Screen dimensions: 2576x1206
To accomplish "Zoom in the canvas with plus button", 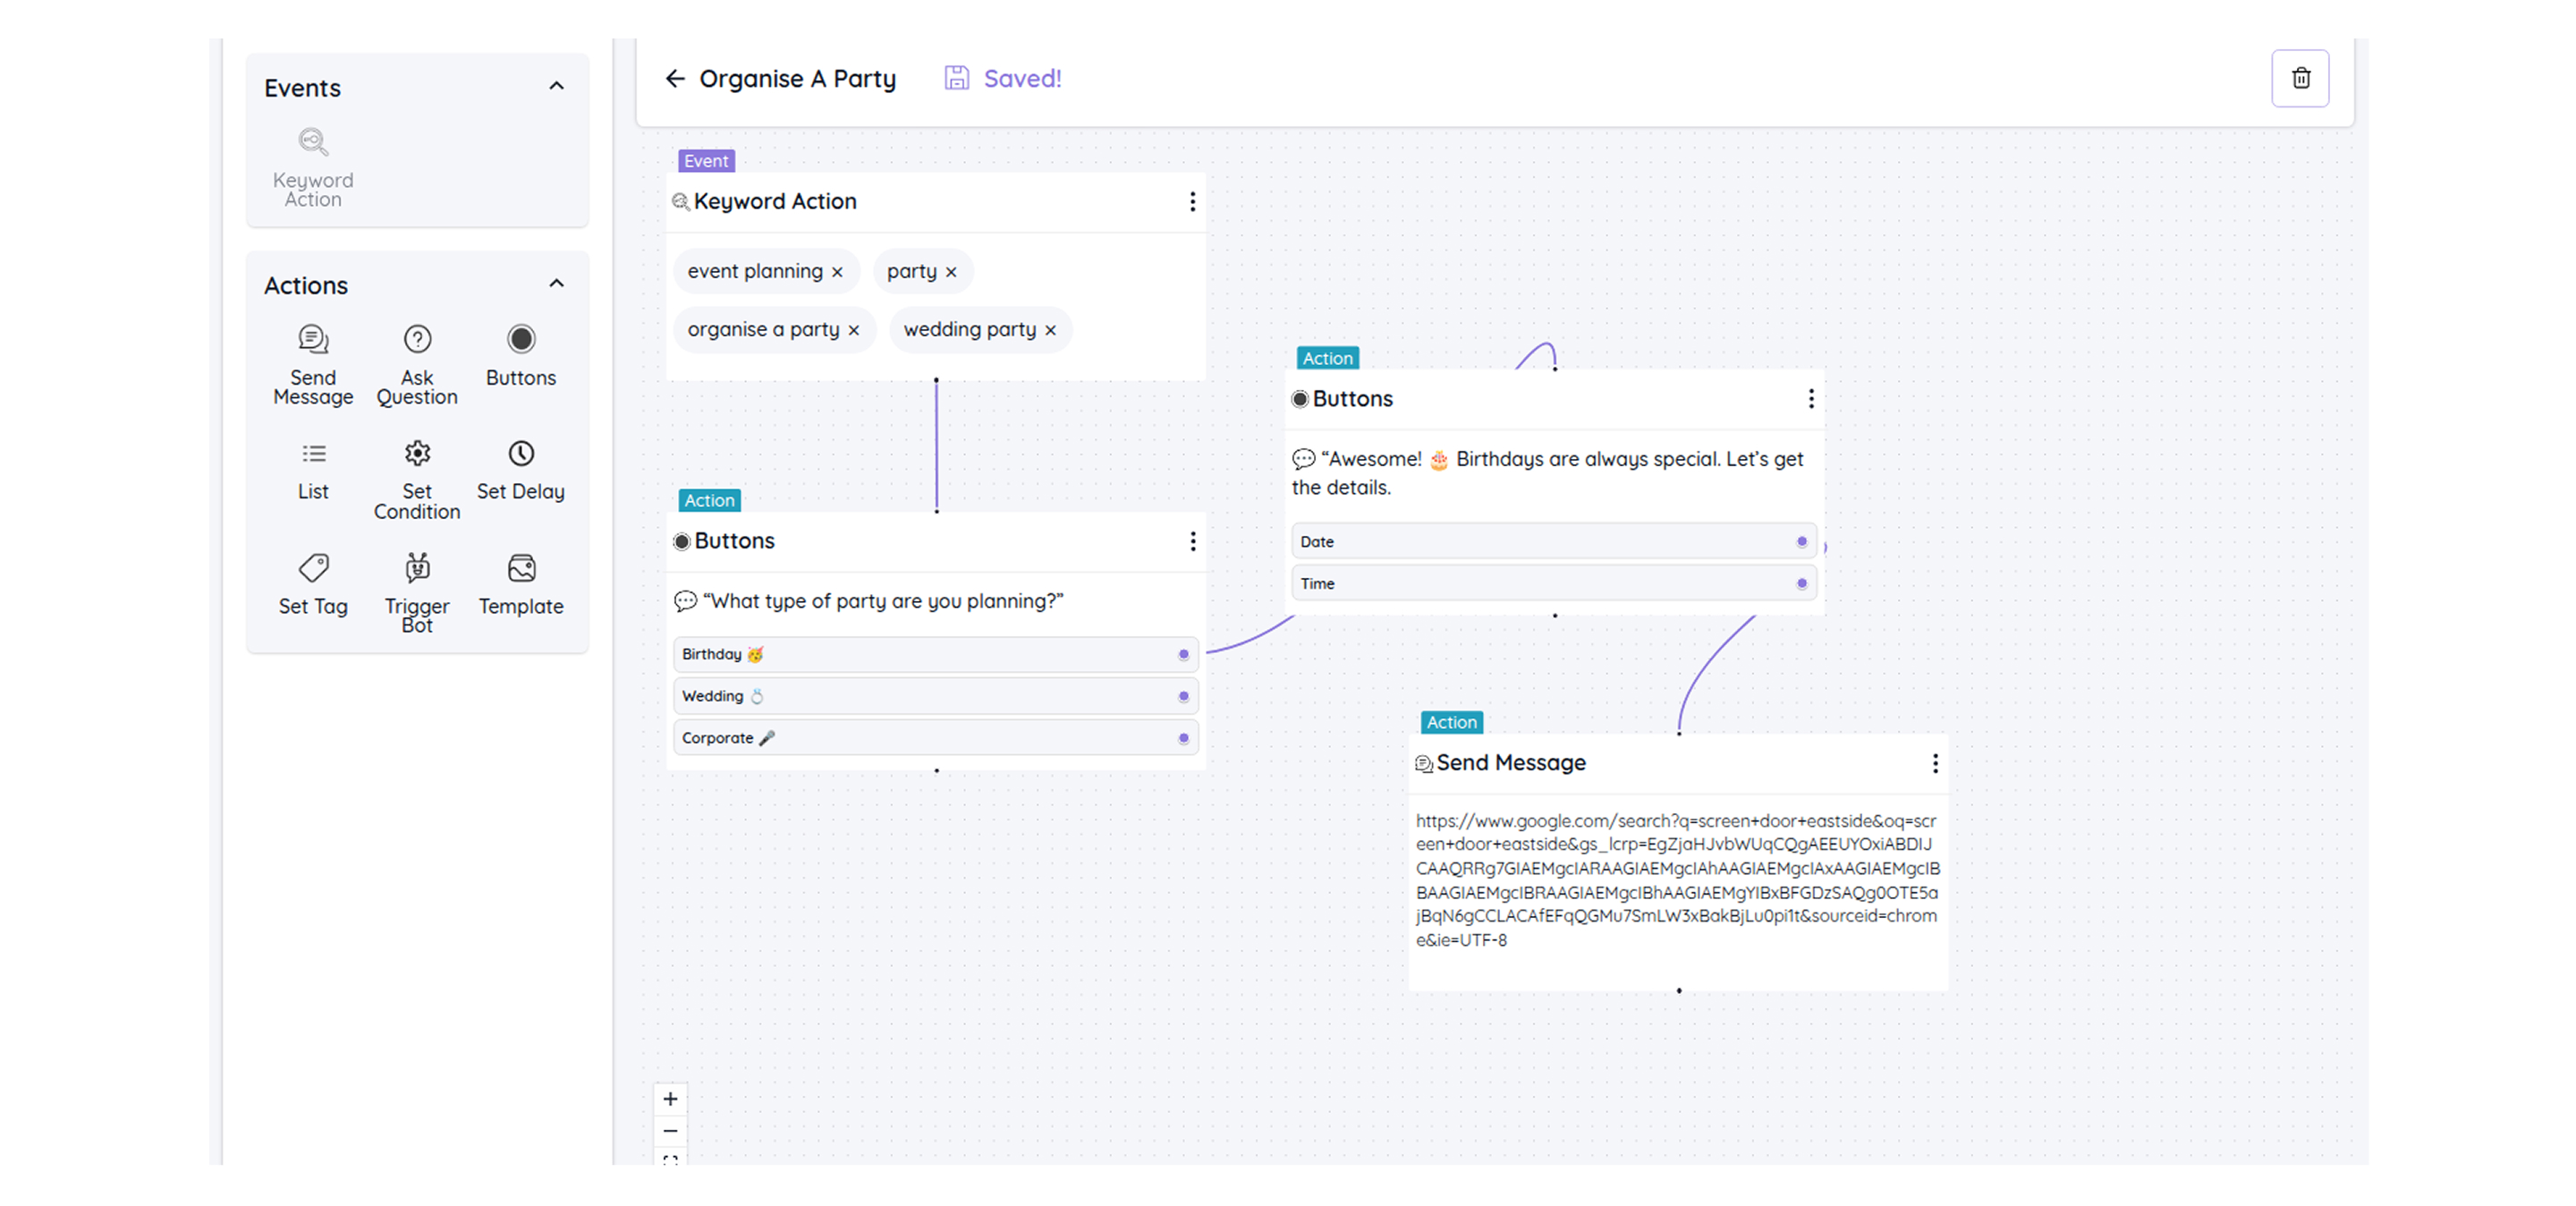I will point(670,1099).
